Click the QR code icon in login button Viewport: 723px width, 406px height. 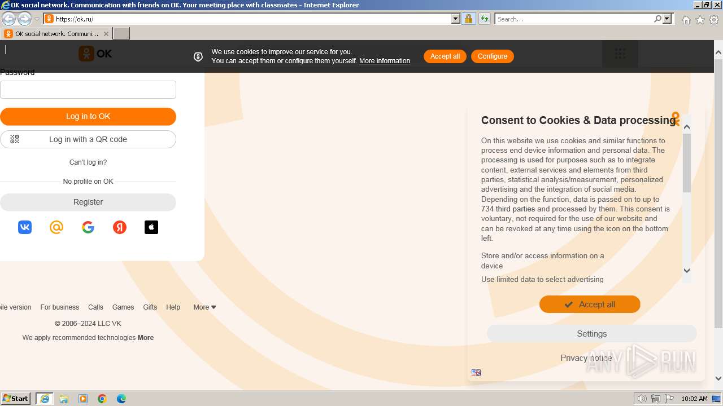[x=15, y=139]
